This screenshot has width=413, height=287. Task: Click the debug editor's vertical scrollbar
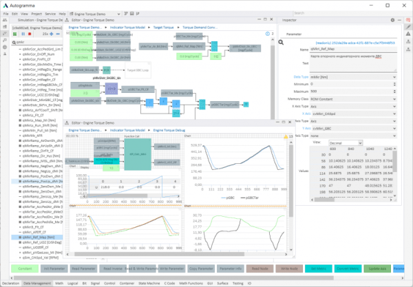(x=291, y=181)
